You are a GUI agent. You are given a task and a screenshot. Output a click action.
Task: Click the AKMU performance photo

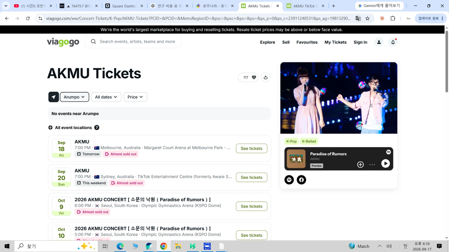click(339, 98)
